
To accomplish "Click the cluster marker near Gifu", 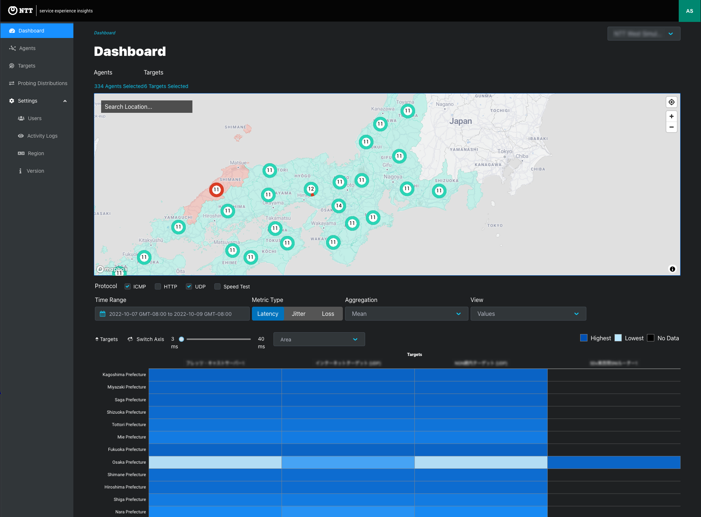I will click(x=399, y=156).
